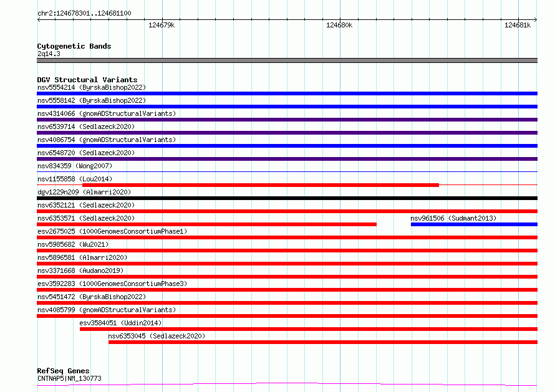Click the red esv3584051 variant bar
This screenshot has width=555, height=392.
309,329
